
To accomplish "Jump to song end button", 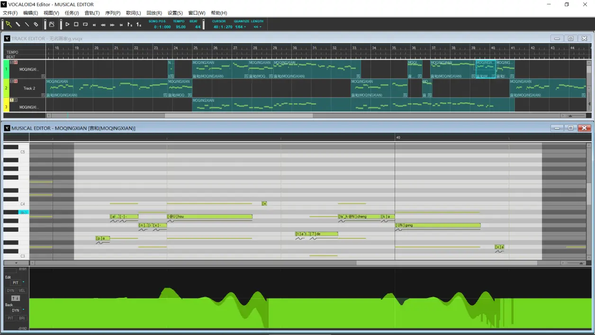I will pyautogui.click(x=121, y=25).
